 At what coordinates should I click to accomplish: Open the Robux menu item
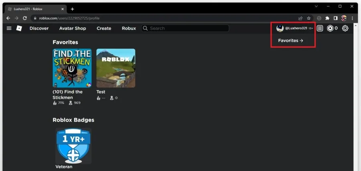point(129,28)
